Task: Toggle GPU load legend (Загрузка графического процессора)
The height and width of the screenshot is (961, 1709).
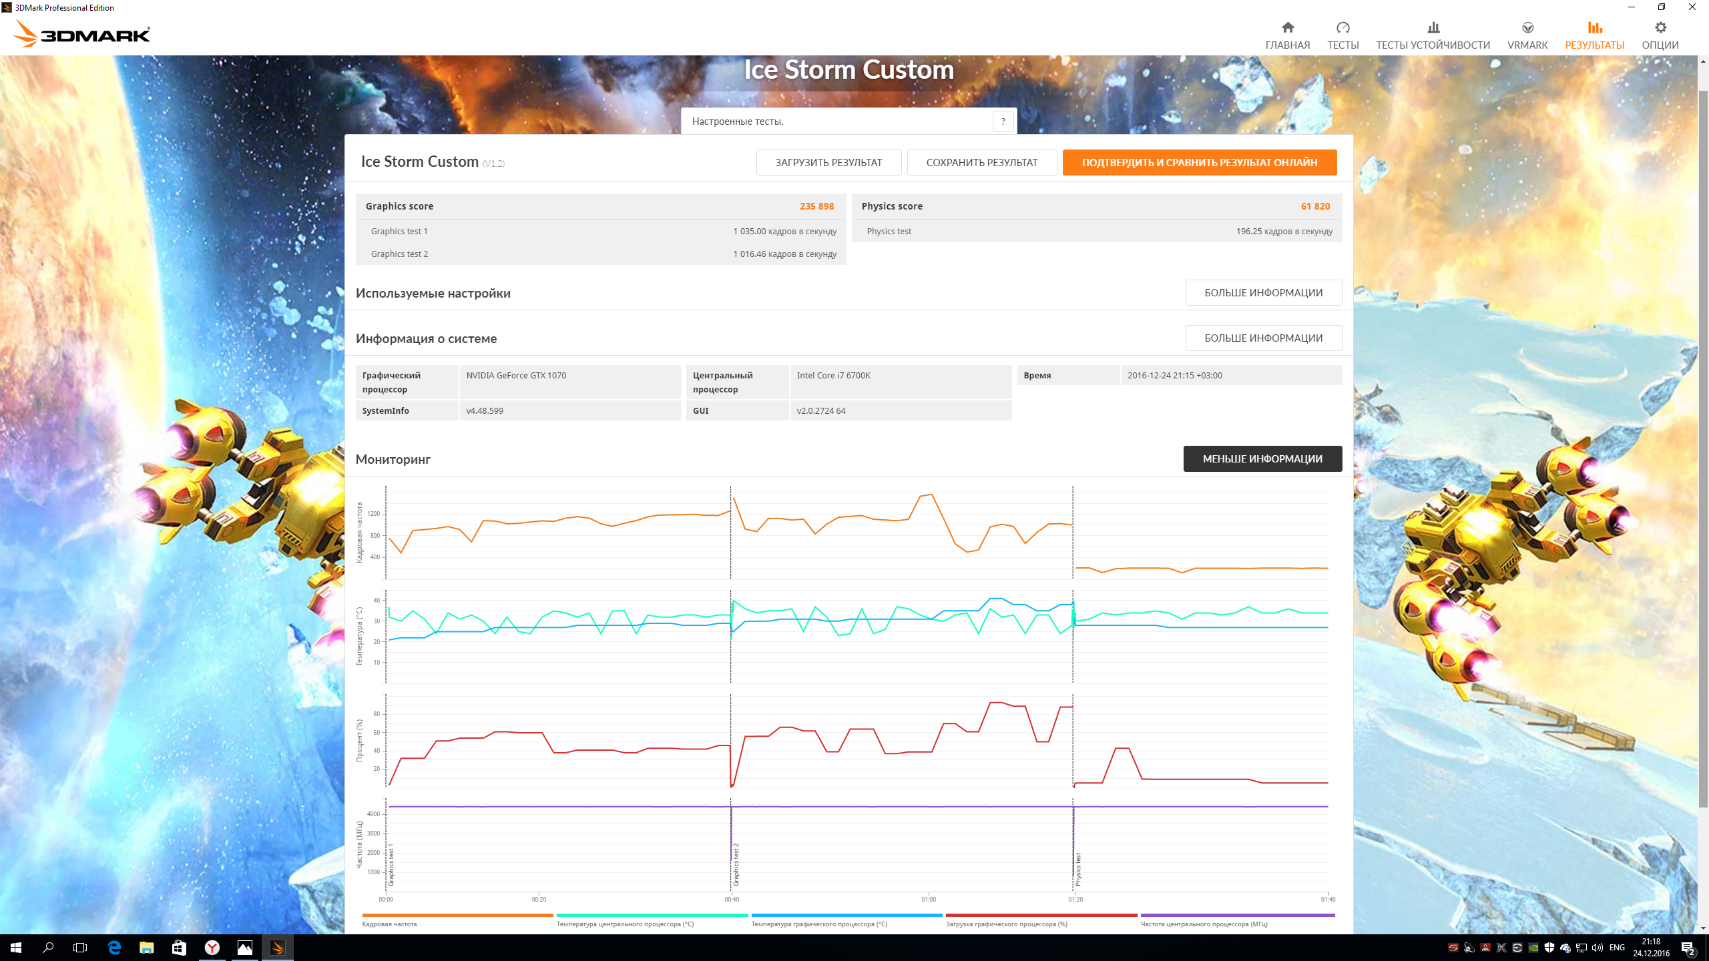Action: [1006, 924]
